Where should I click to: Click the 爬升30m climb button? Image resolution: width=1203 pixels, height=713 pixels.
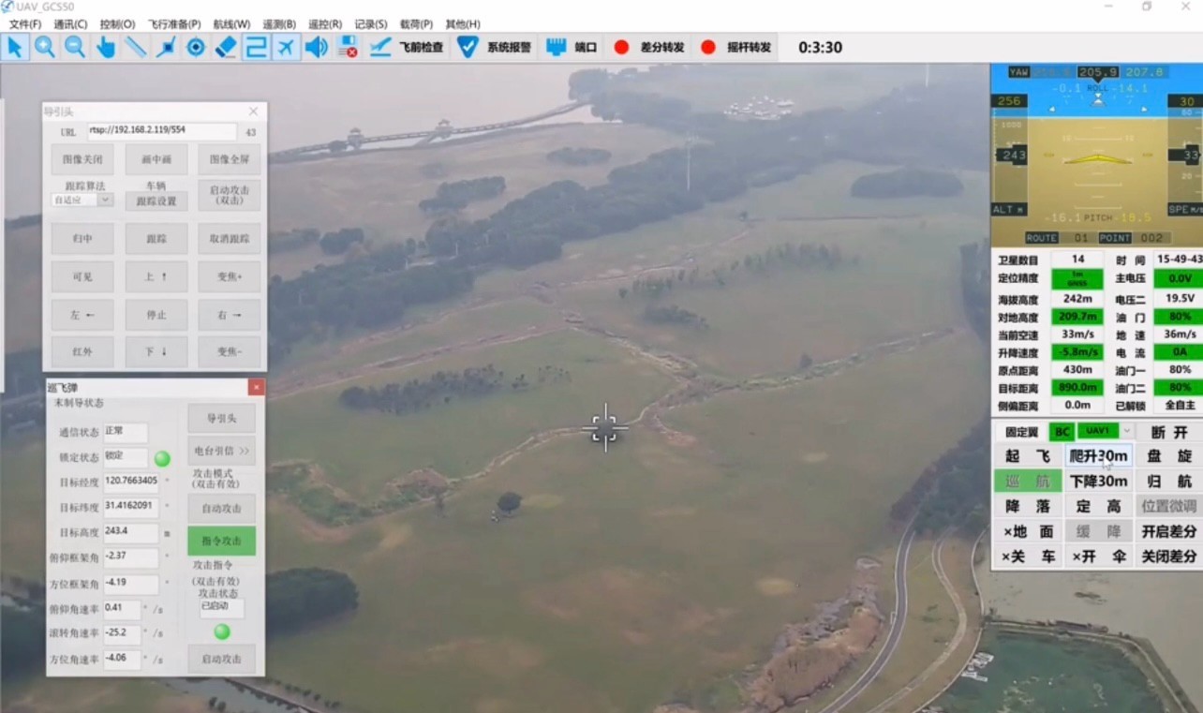[x=1099, y=456]
